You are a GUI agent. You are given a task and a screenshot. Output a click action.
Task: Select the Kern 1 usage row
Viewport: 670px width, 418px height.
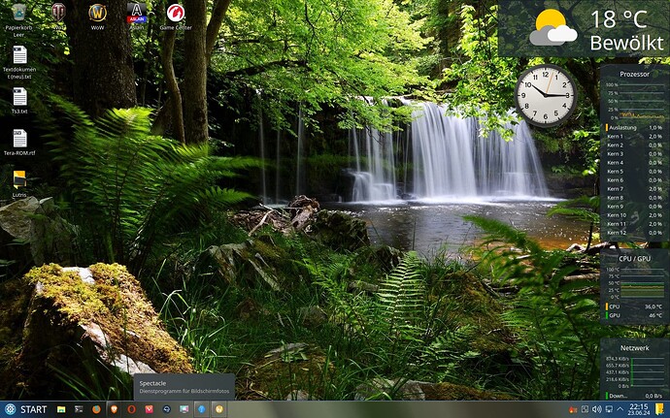click(x=634, y=136)
